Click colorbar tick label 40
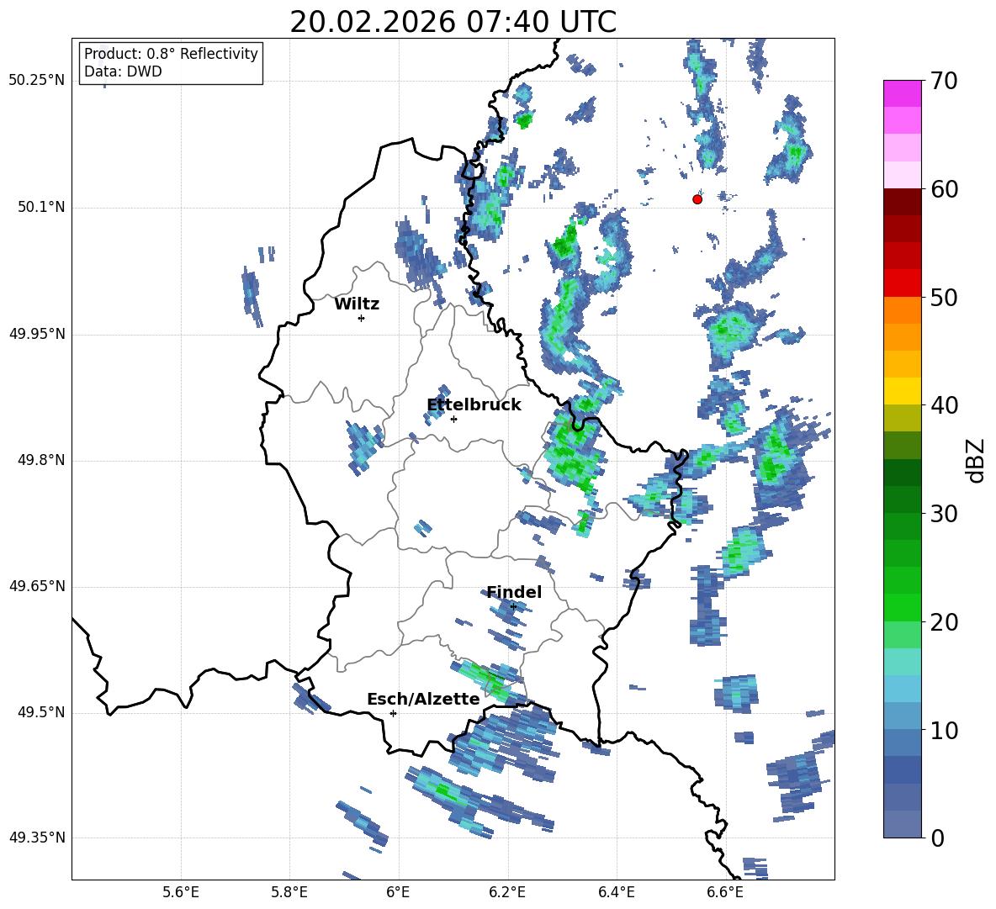 (944, 405)
